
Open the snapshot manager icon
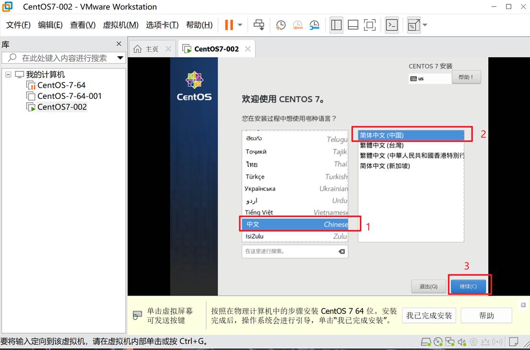pyautogui.click(x=314, y=25)
